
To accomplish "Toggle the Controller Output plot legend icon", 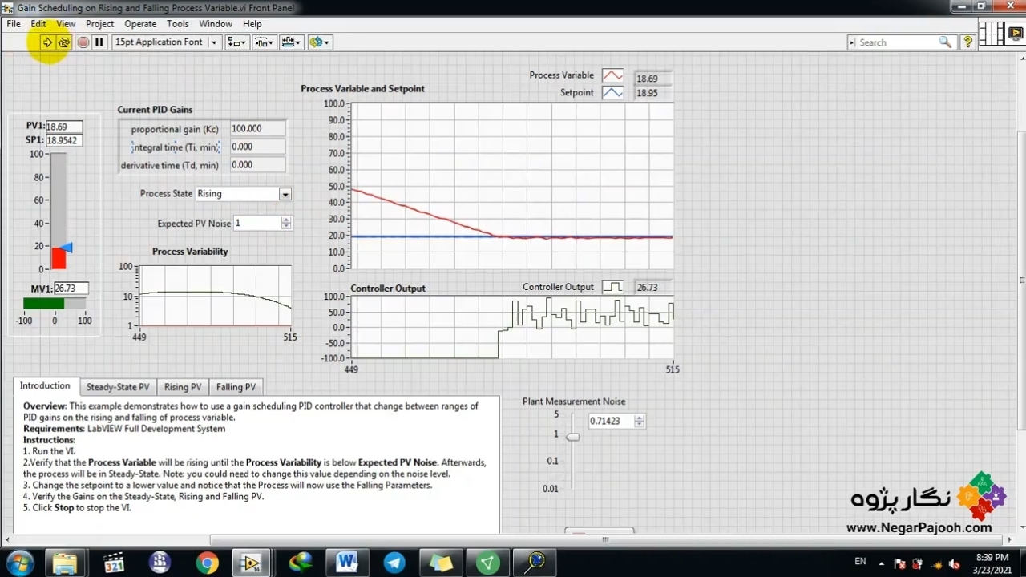I will (x=612, y=287).
